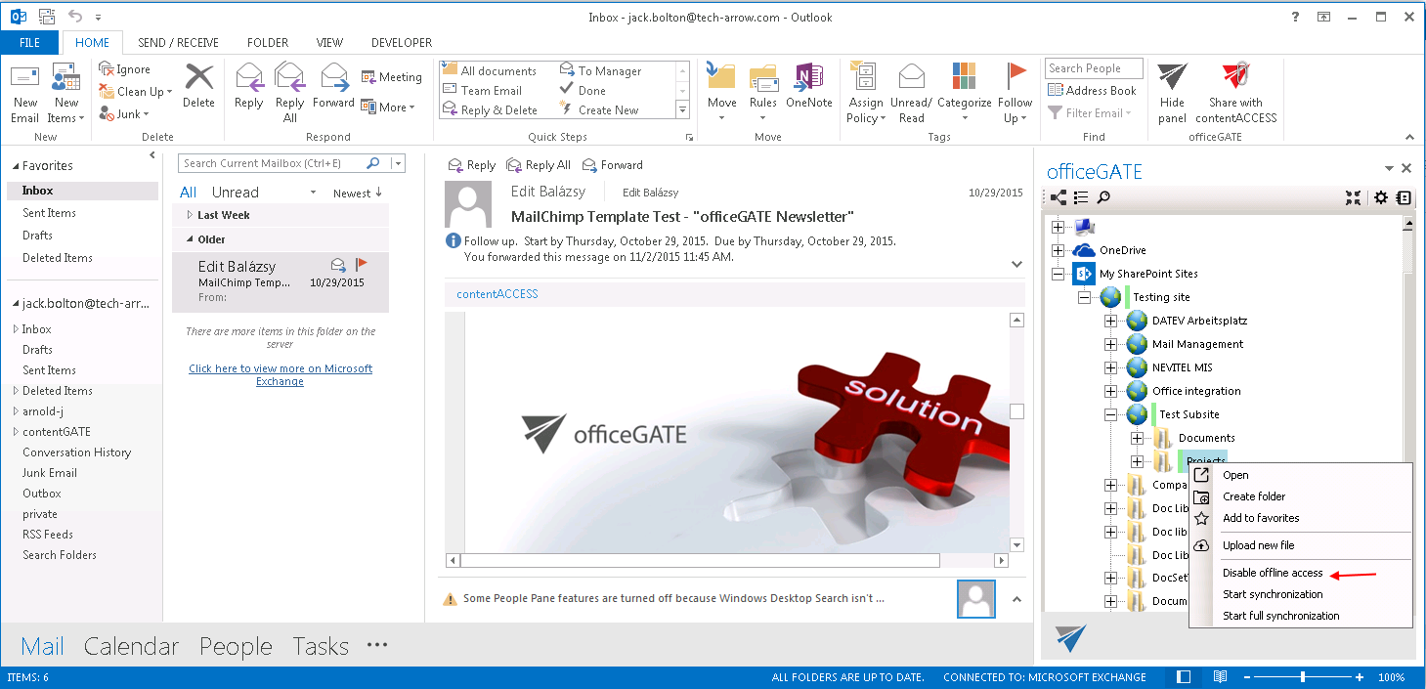
Task: Click ribbon Forward icon in Respond group
Action: (333, 86)
